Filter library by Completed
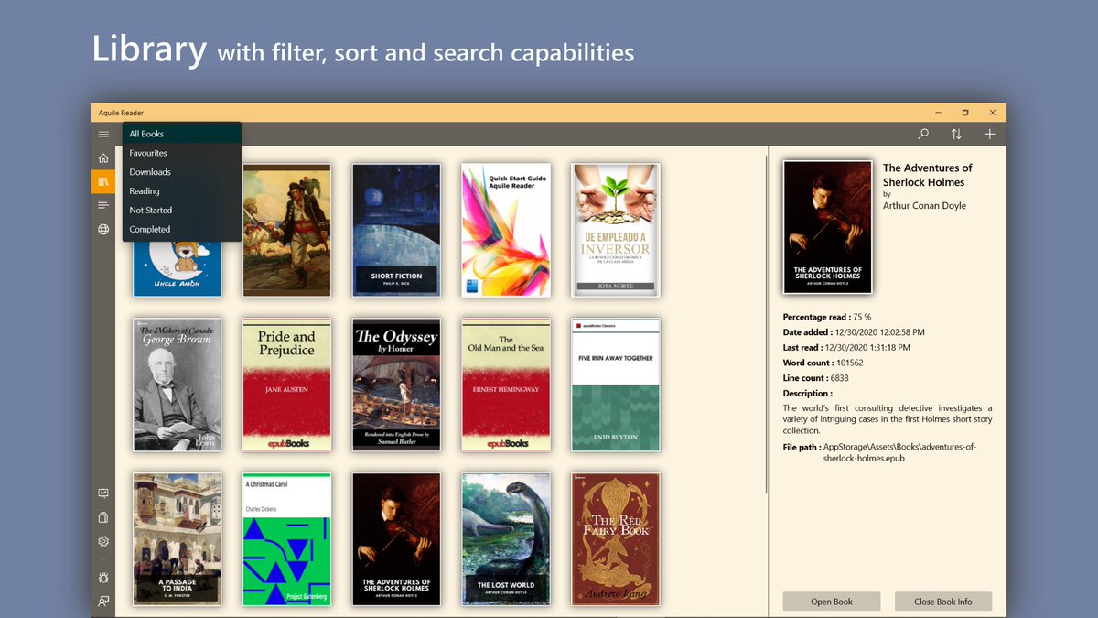 [x=181, y=230]
